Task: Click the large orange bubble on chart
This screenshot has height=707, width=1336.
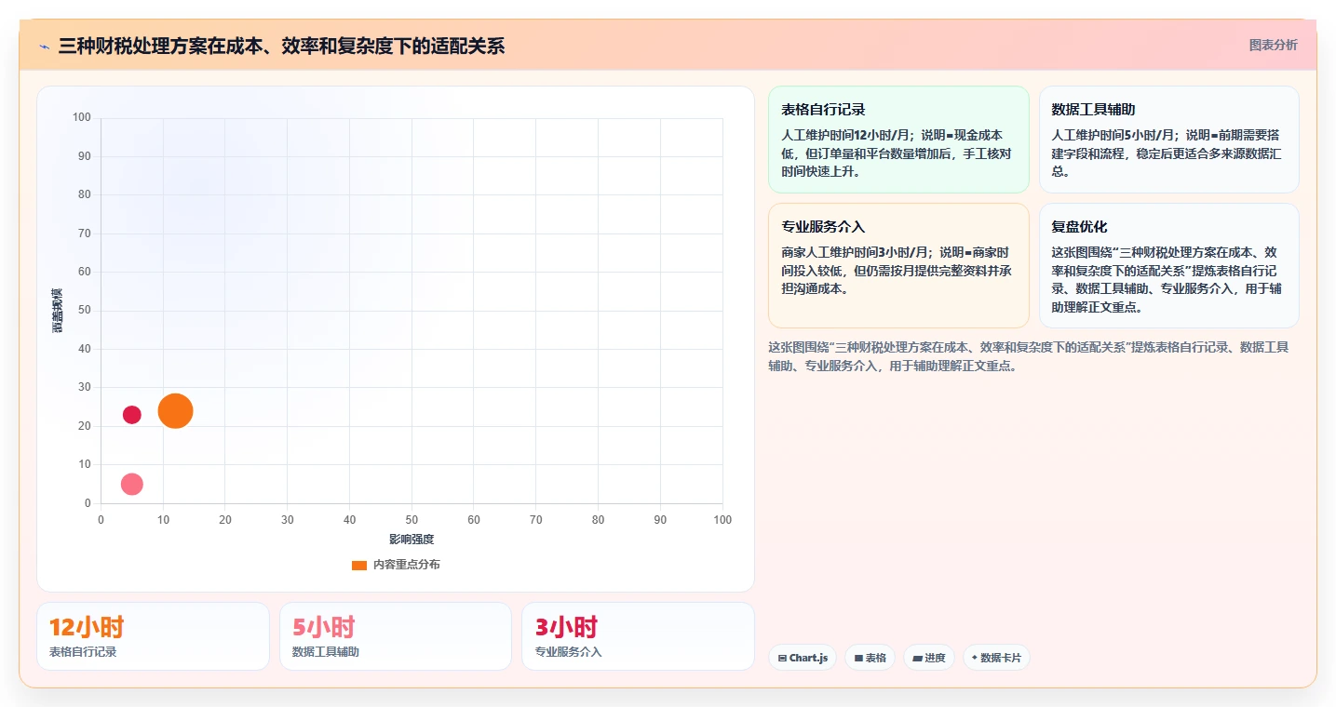Action: pyautogui.click(x=175, y=410)
